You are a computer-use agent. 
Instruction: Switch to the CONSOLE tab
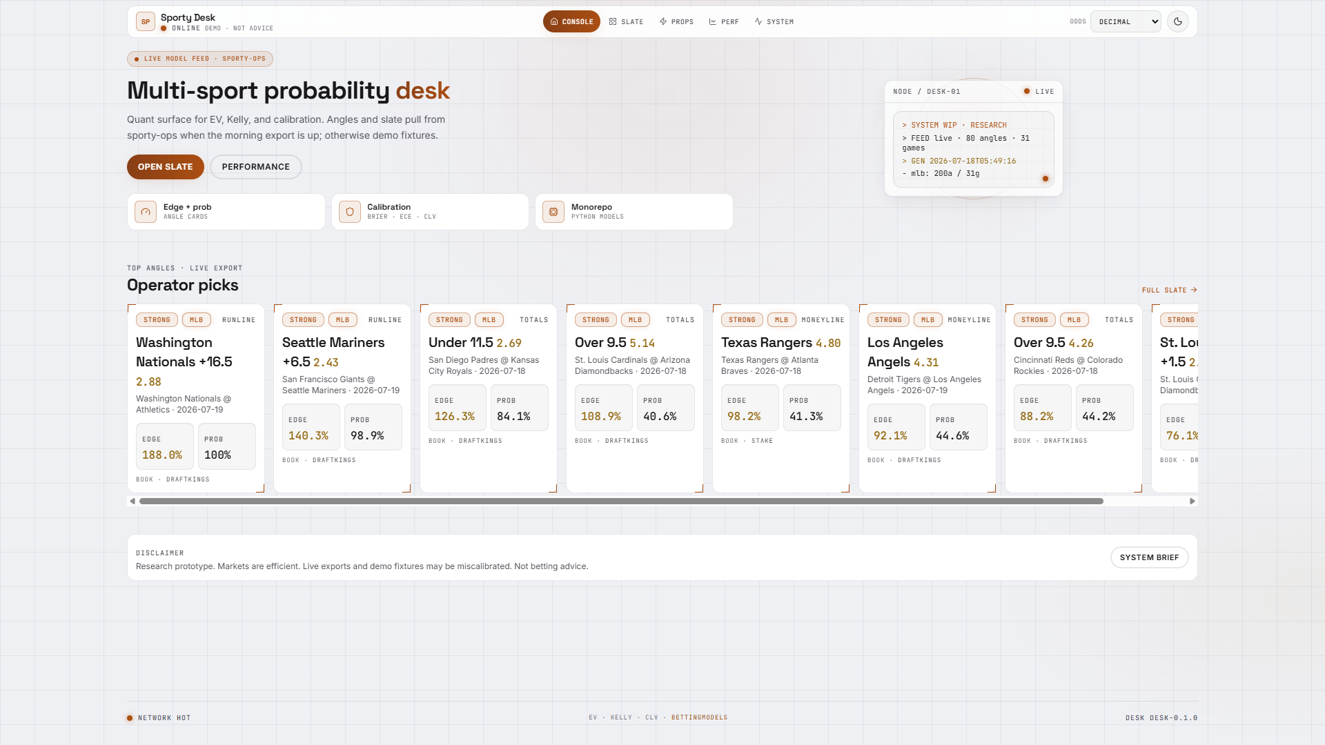[571, 21]
